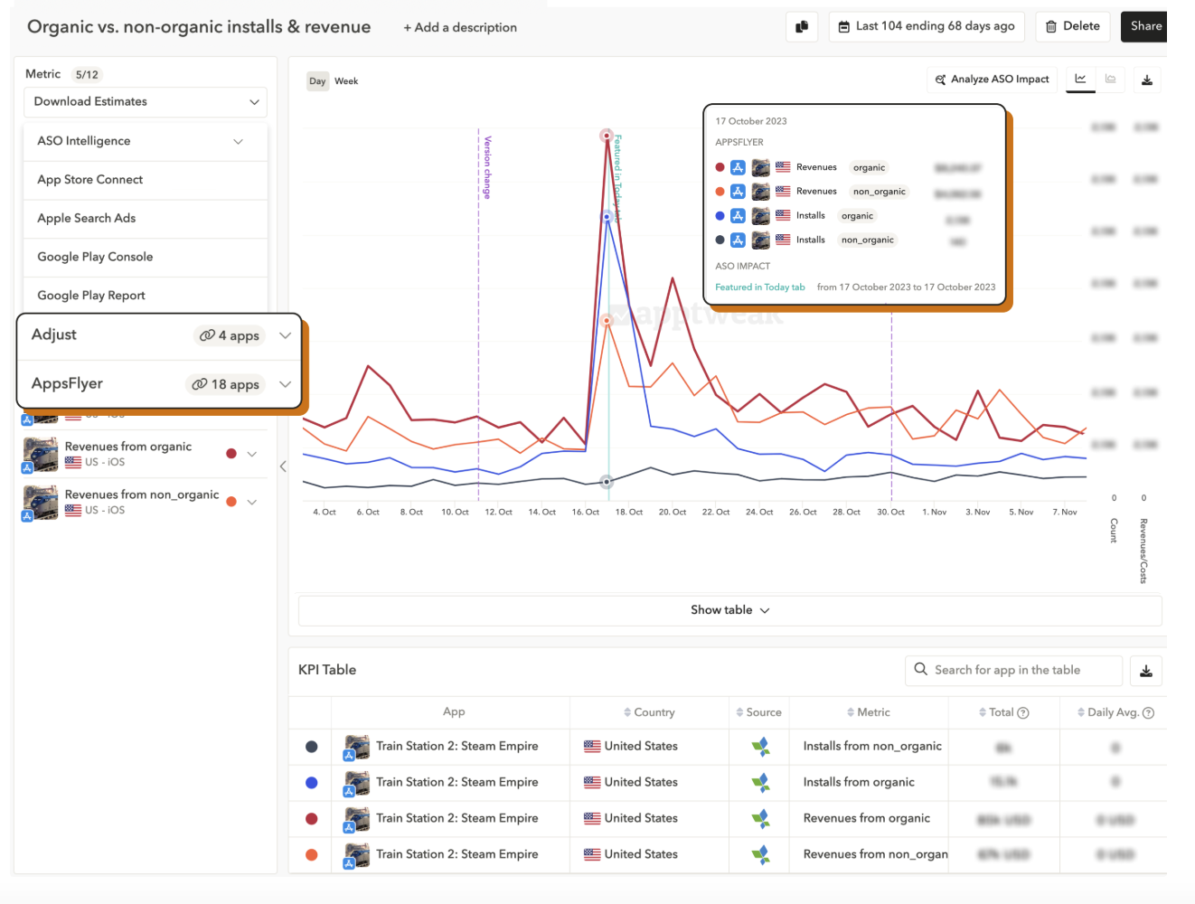1195x904 pixels.
Task: Click 'Revenues from organic' KPI table cell
Action: (x=867, y=819)
